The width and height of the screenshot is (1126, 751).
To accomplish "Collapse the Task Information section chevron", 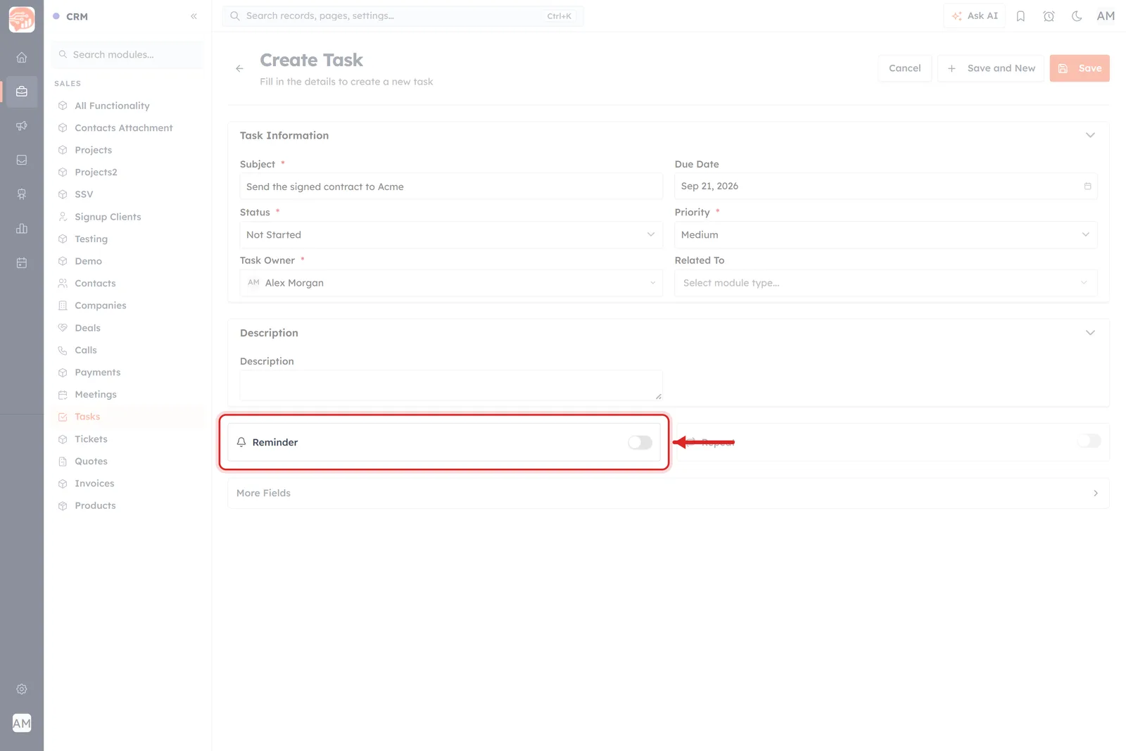I will point(1090,135).
